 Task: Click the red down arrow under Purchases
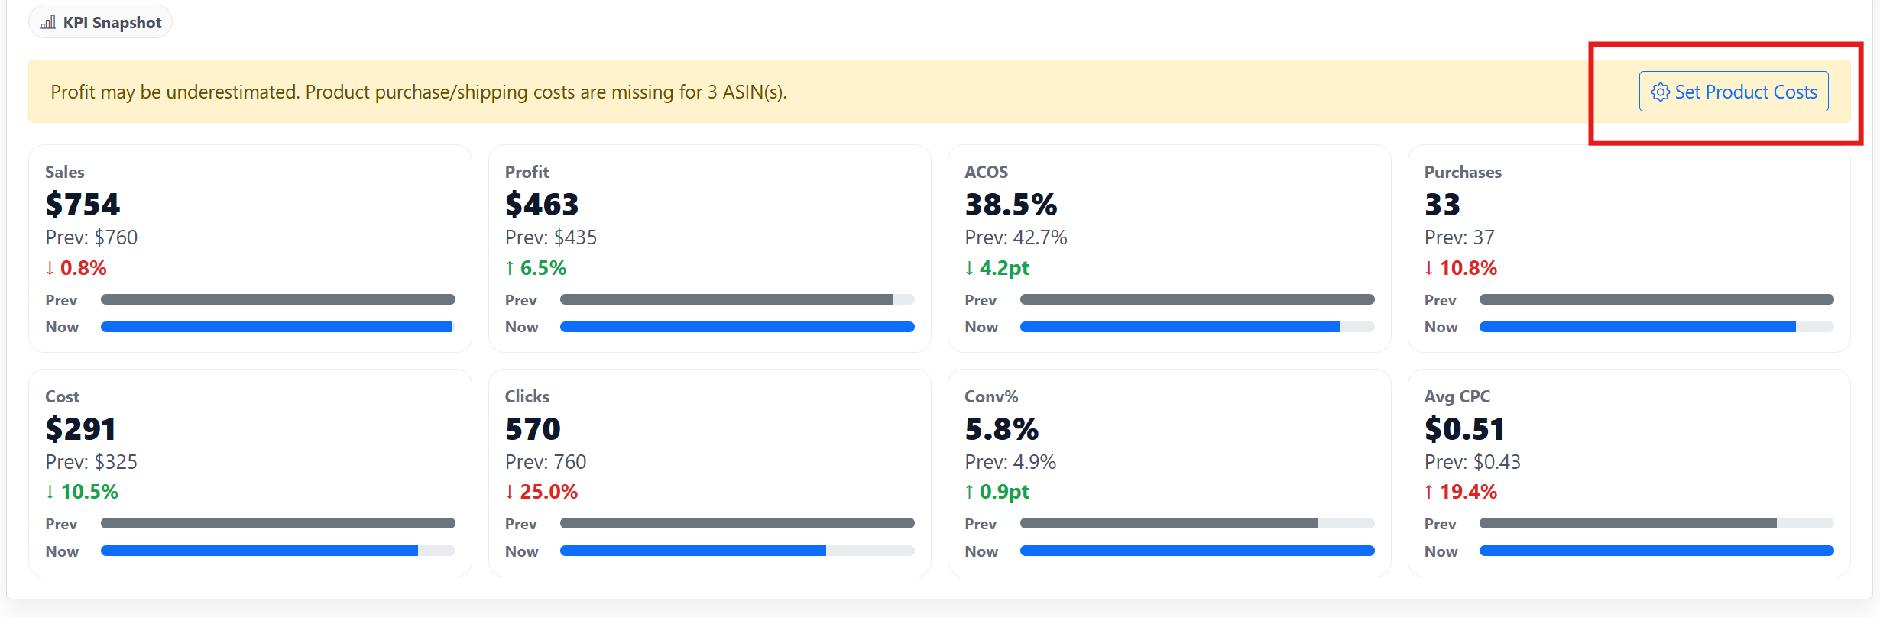[1429, 268]
